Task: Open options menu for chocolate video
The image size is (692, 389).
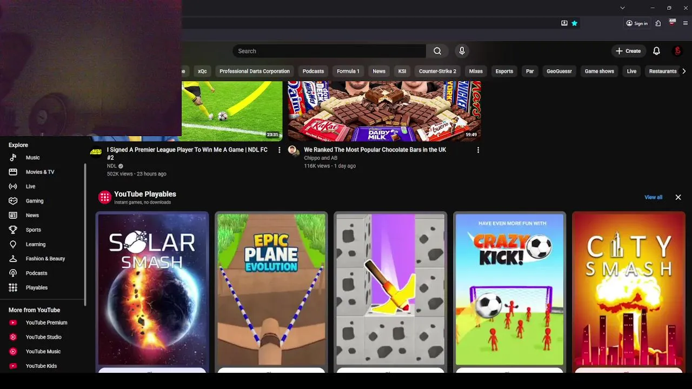Action: 478,150
